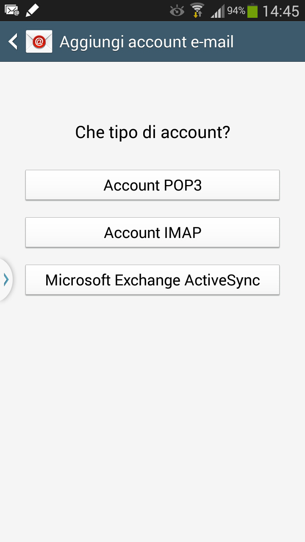Tap the email notification icon in status bar
The image size is (305, 542).
12,10
